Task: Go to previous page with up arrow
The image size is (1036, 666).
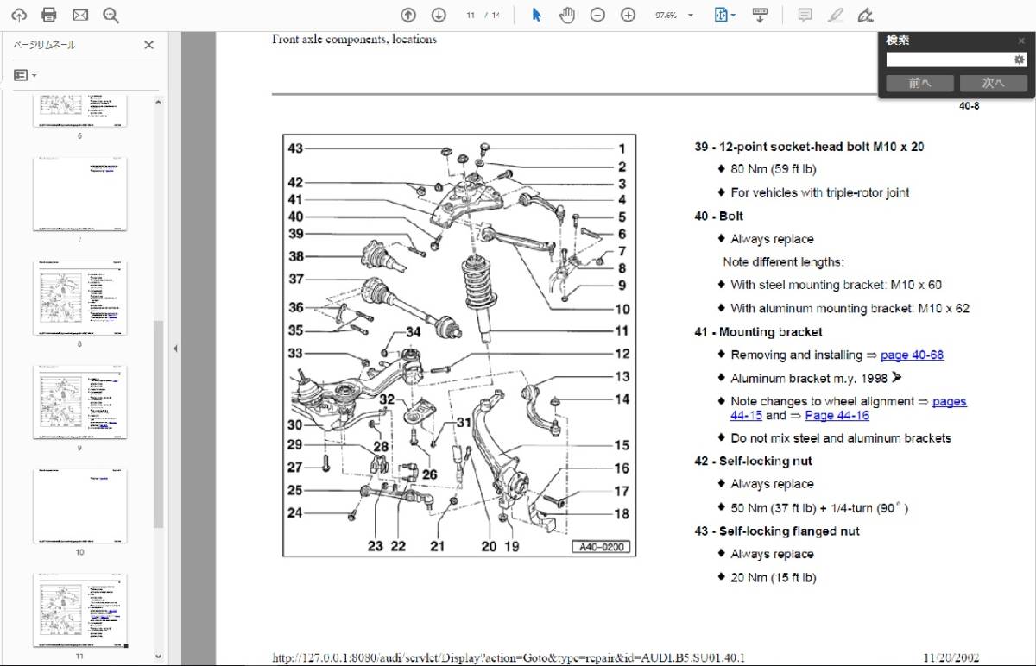Action: [409, 15]
